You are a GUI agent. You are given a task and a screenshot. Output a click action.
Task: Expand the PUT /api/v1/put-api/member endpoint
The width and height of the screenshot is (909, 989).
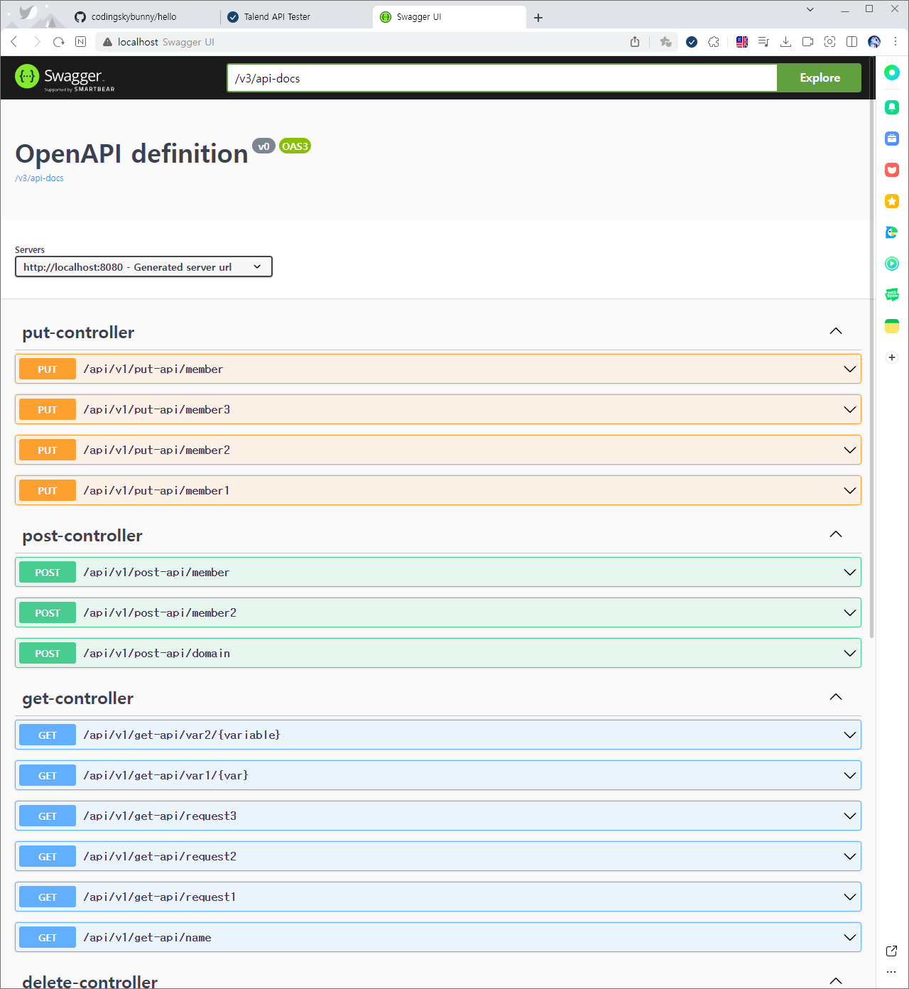[437, 369]
